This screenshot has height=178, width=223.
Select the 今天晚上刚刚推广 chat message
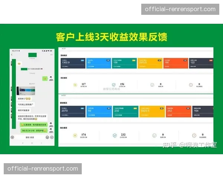tap(26, 105)
